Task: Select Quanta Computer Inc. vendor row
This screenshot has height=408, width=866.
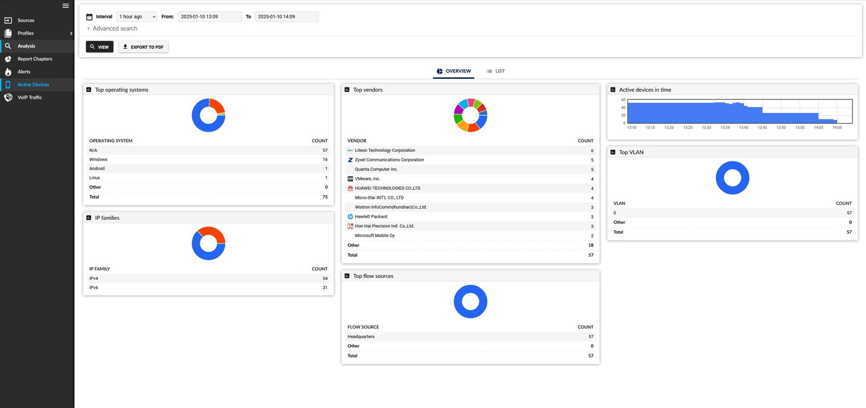Action: coord(470,169)
